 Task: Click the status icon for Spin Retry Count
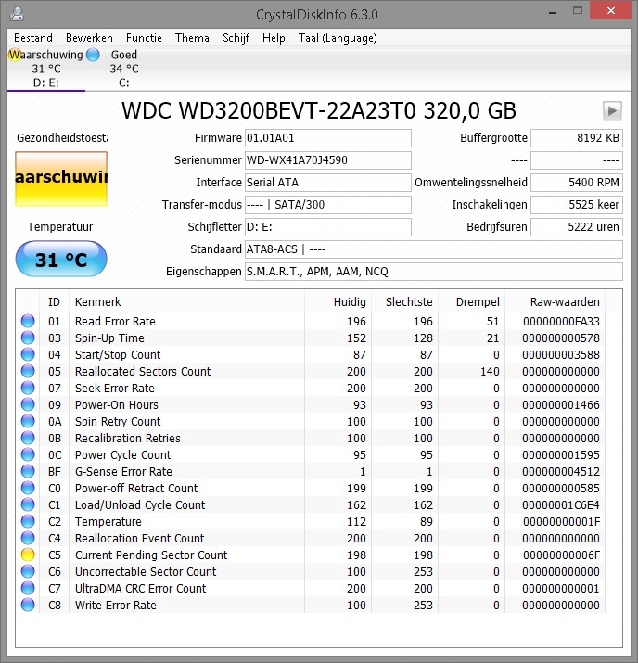coord(28,421)
